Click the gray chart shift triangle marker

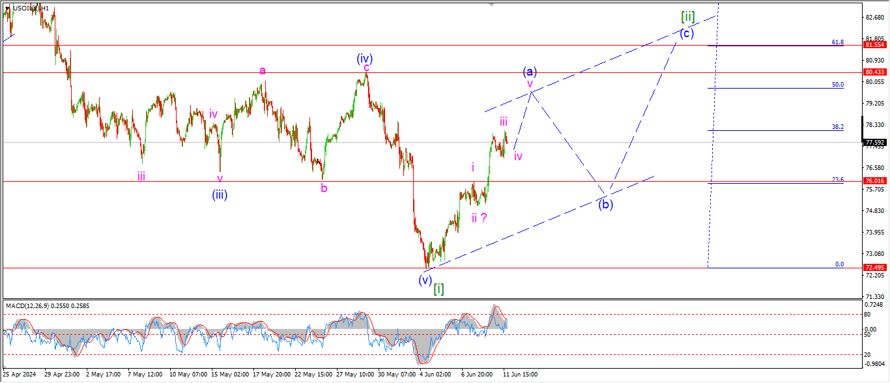(492, 5)
